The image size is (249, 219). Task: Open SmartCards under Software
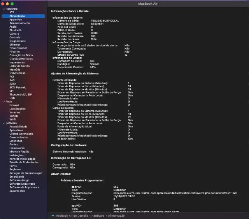(x=17, y=177)
